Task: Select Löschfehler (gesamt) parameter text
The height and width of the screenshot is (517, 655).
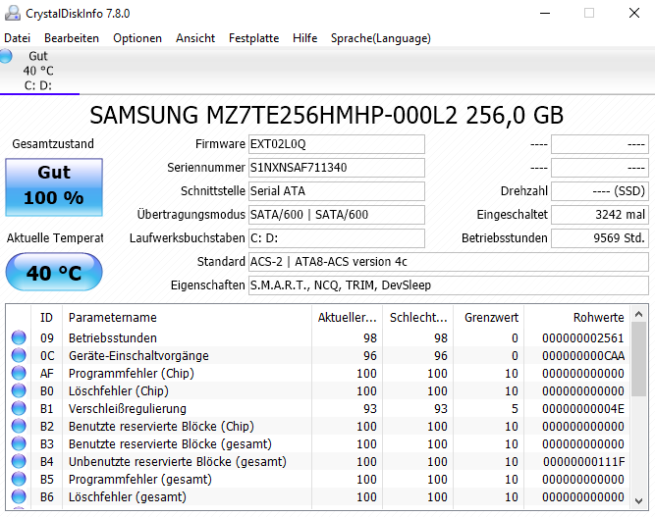Action: pos(128,496)
